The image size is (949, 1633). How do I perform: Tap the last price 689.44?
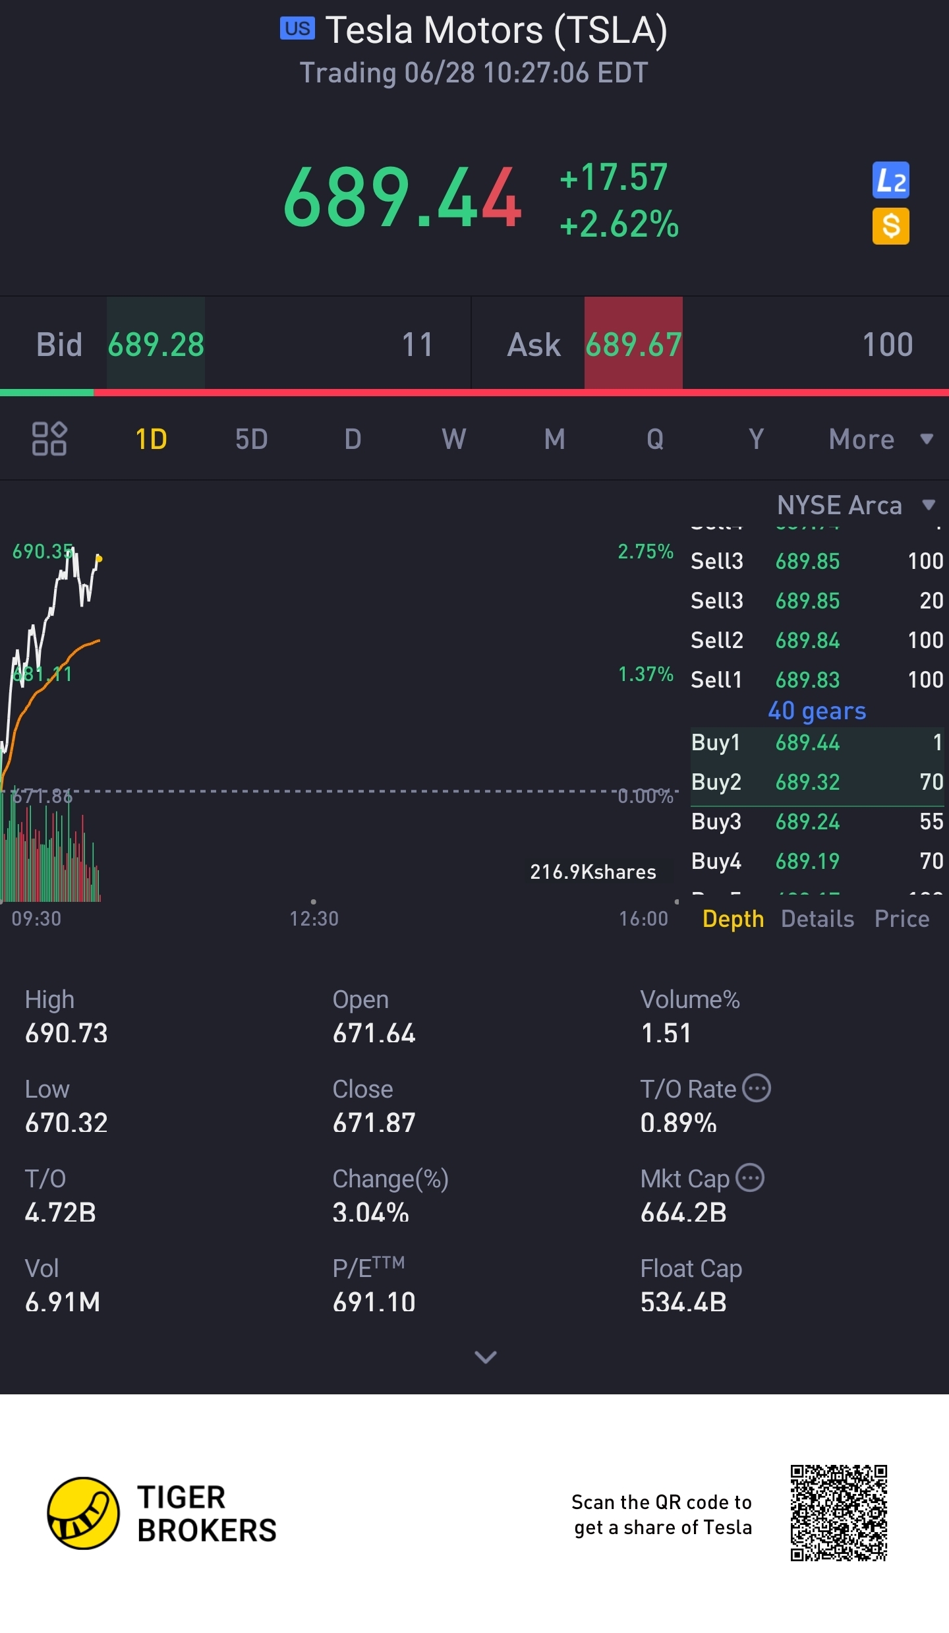tap(402, 197)
